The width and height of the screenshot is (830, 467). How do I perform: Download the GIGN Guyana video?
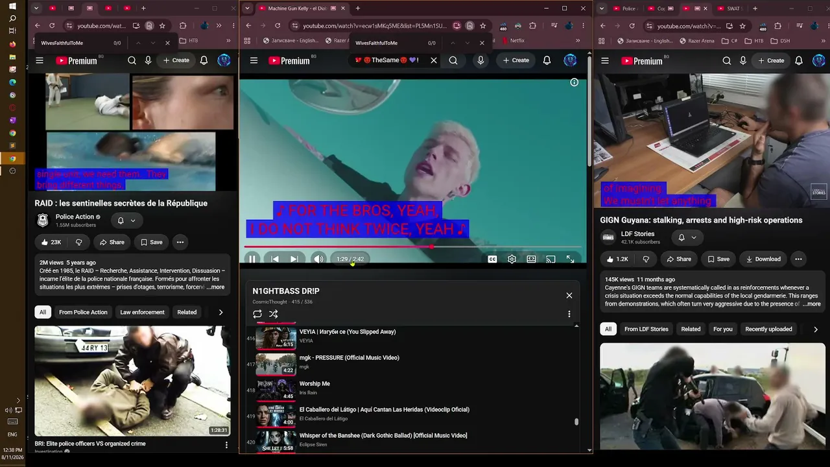(763, 259)
